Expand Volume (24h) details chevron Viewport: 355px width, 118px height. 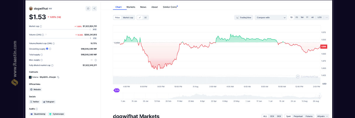(x=46, y=35)
